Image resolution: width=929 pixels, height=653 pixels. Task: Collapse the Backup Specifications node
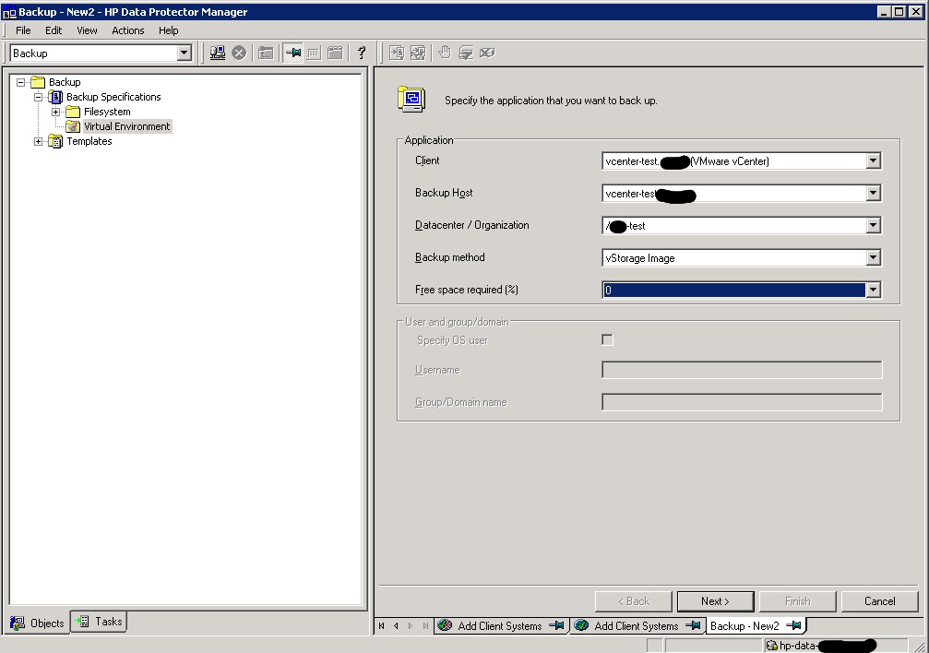click(x=39, y=97)
